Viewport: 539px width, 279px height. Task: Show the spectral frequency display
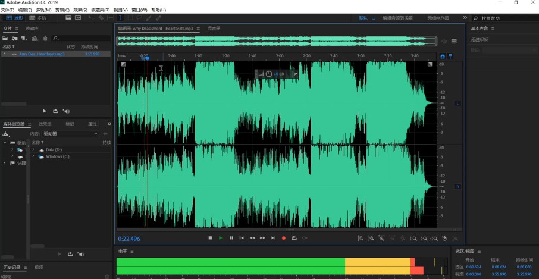68,18
